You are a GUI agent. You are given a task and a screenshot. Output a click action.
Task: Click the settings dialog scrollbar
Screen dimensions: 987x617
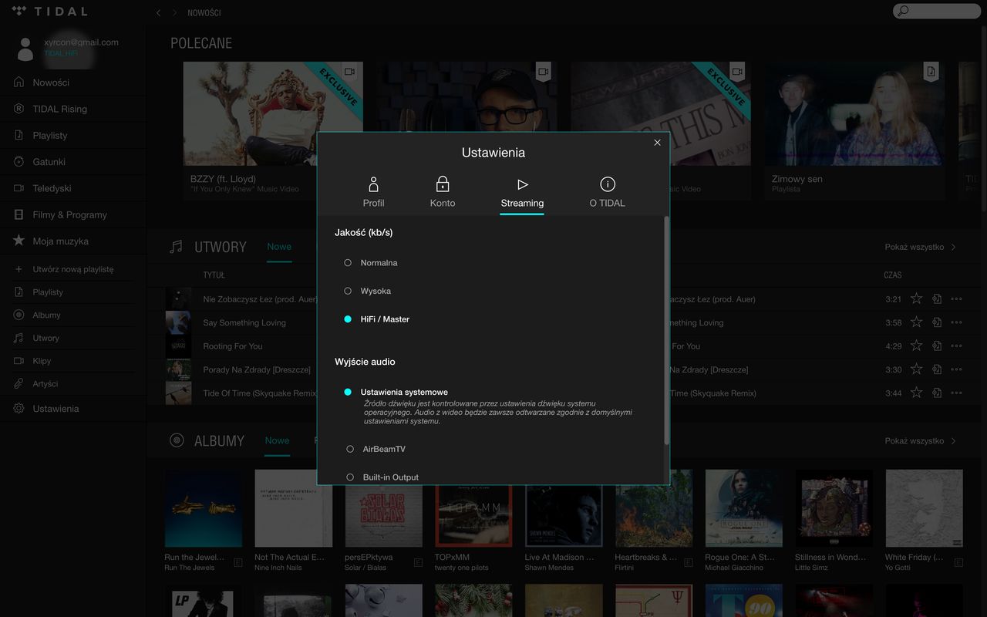click(666, 330)
